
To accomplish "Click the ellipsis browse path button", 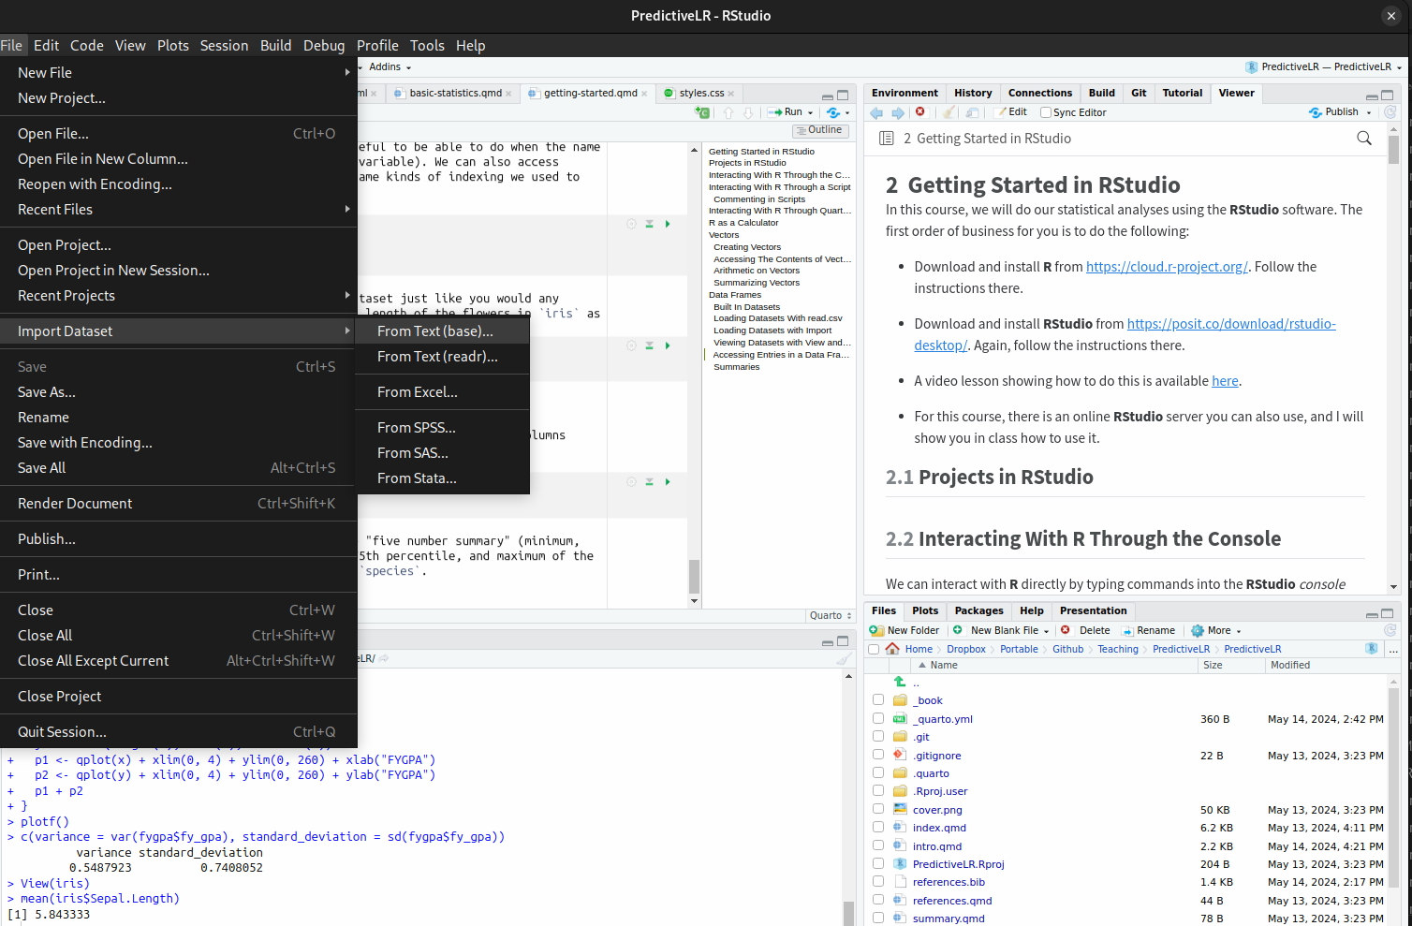I will pyautogui.click(x=1393, y=649).
